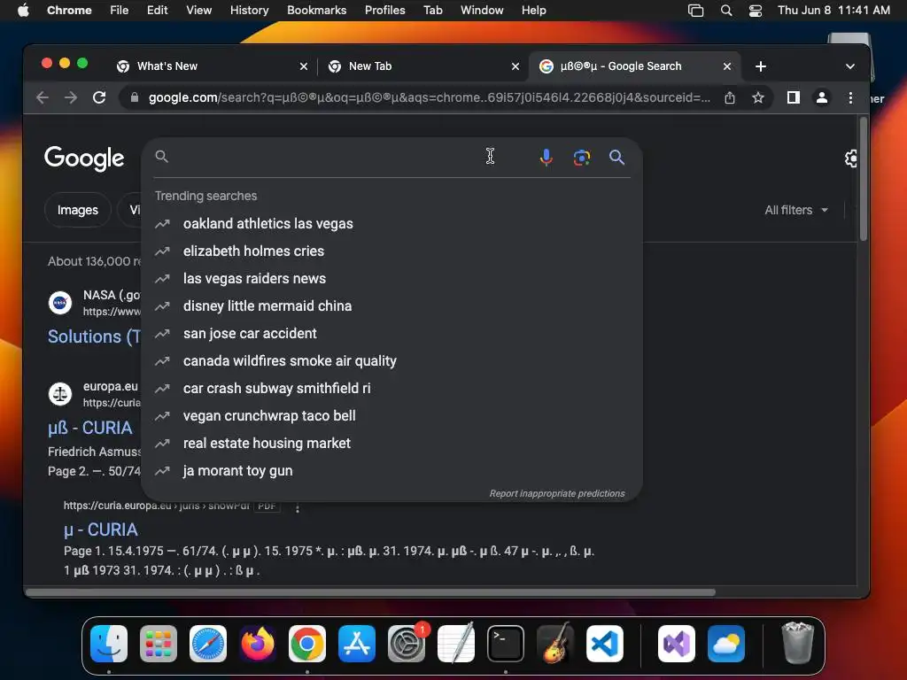The height and width of the screenshot is (680, 907).
Task: Open the History menu
Action: [x=249, y=11]
